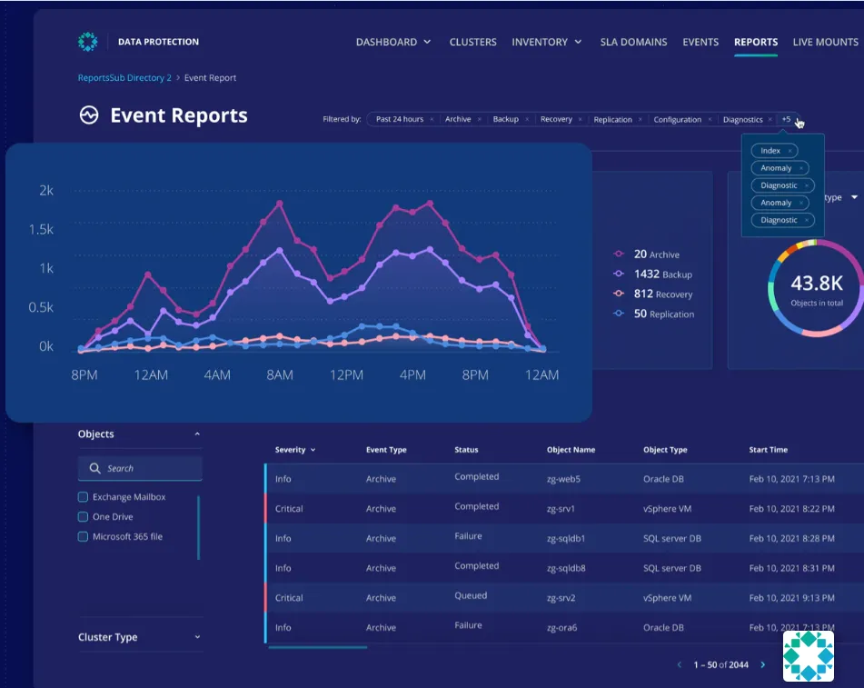Check the One Drive checkbox

coord(83,516)
